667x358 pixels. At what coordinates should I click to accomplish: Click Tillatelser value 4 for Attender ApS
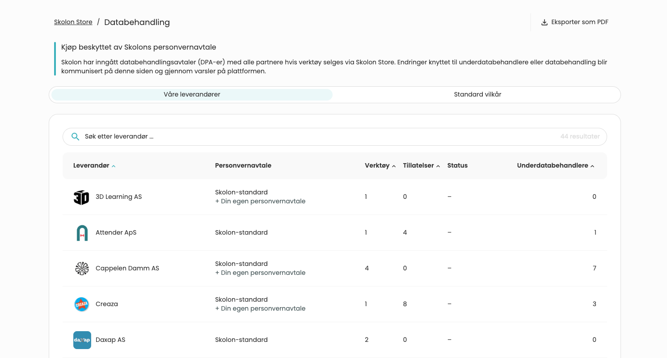click(405, 233)
